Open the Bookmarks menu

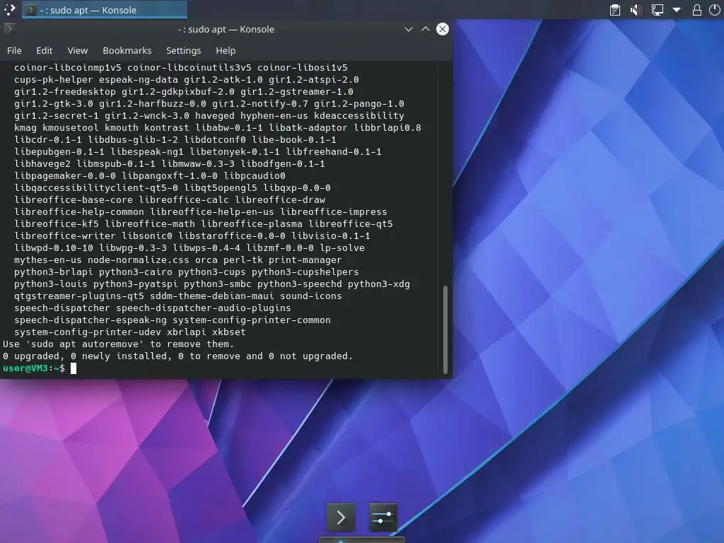tap(127, 50)
